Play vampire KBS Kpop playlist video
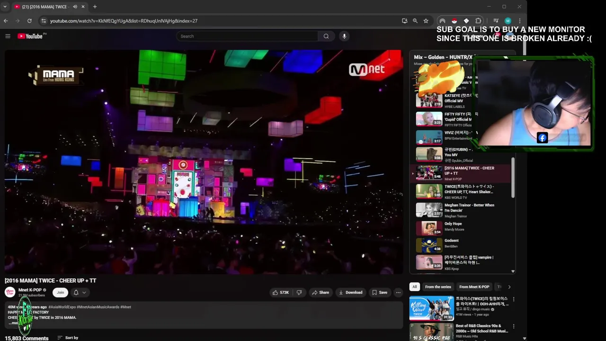The image size is (606, 341). point(460,263)
